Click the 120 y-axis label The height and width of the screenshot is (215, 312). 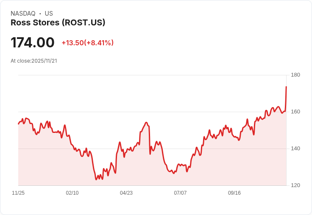295,185
